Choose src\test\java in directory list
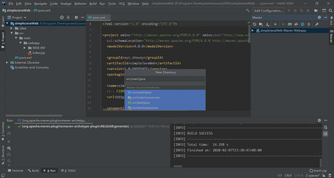The height and width of the screenshot is (178, 334). point(165,103)
